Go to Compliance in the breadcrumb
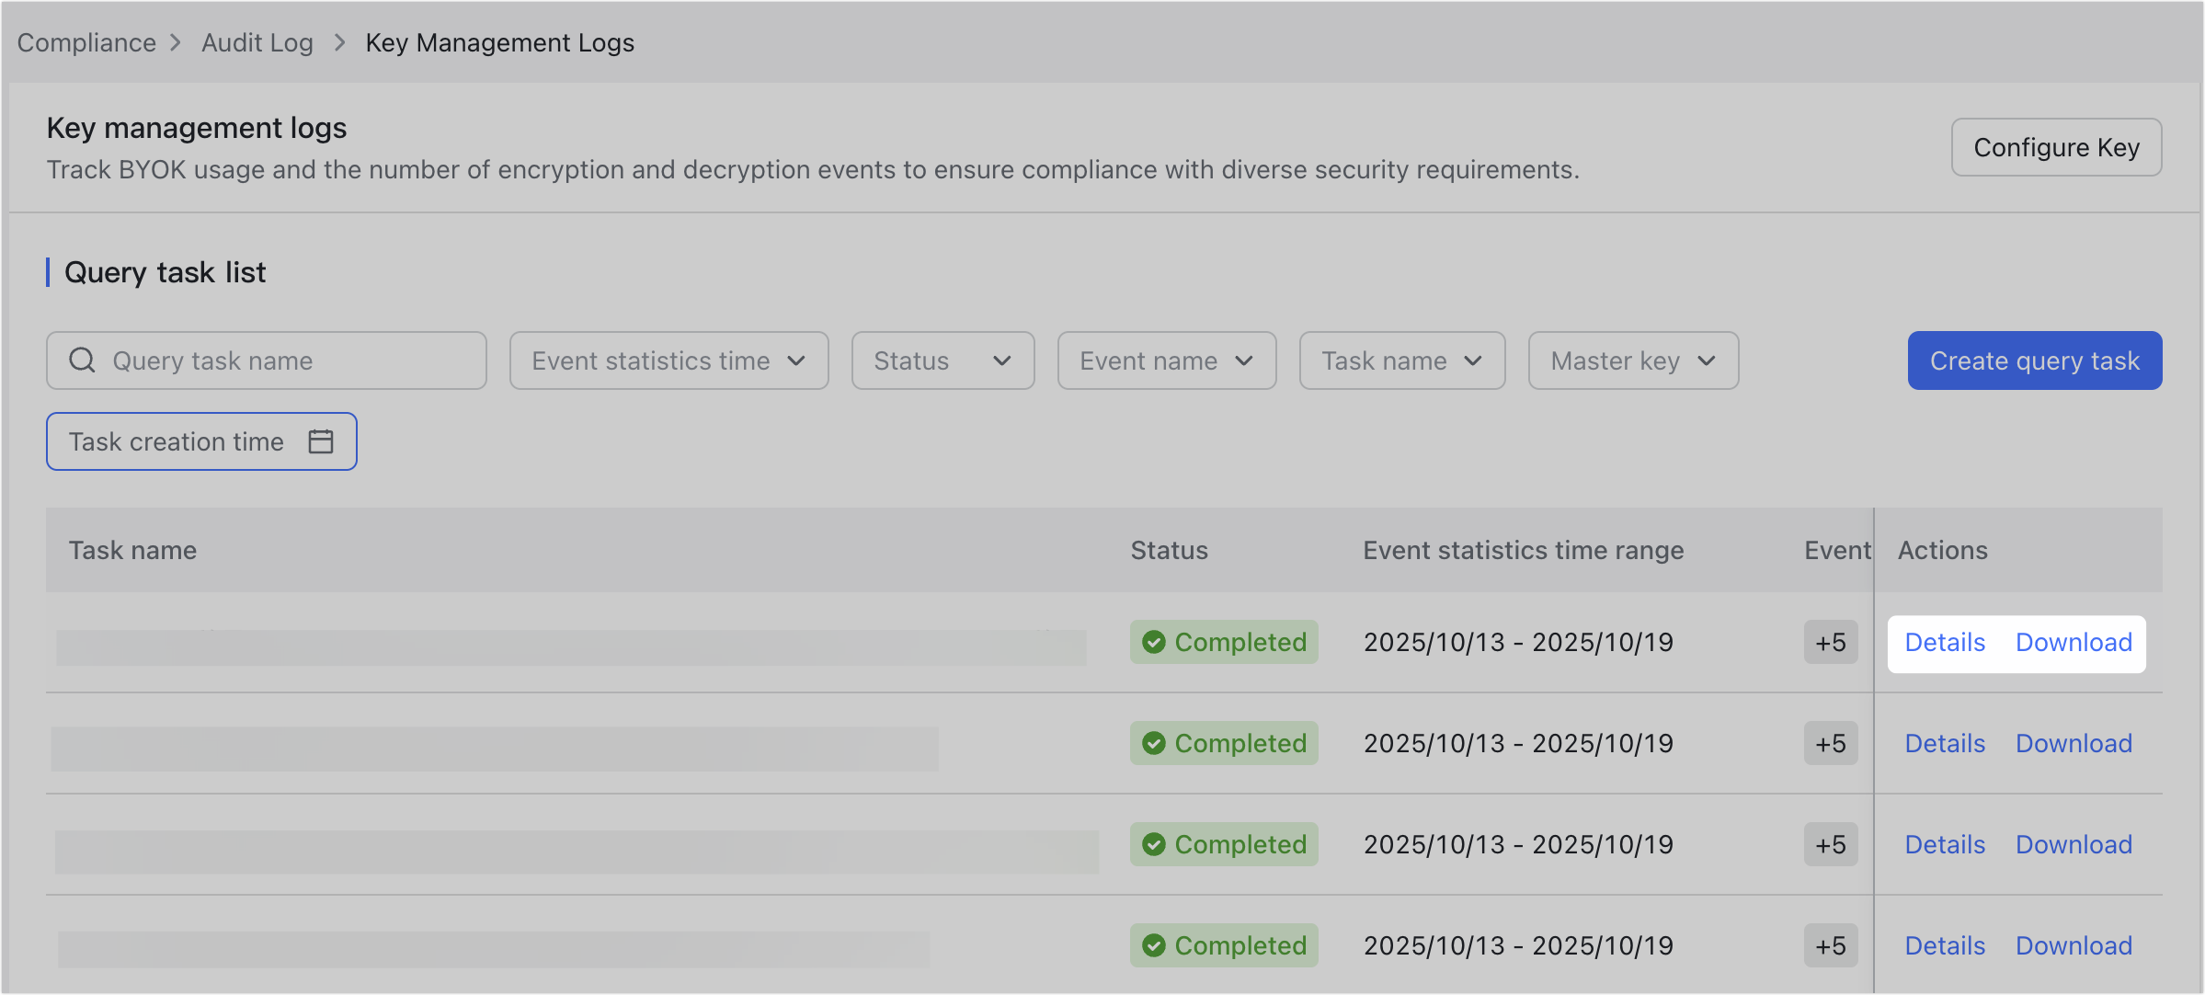The image size is (2205, 995). coord(86,42)
